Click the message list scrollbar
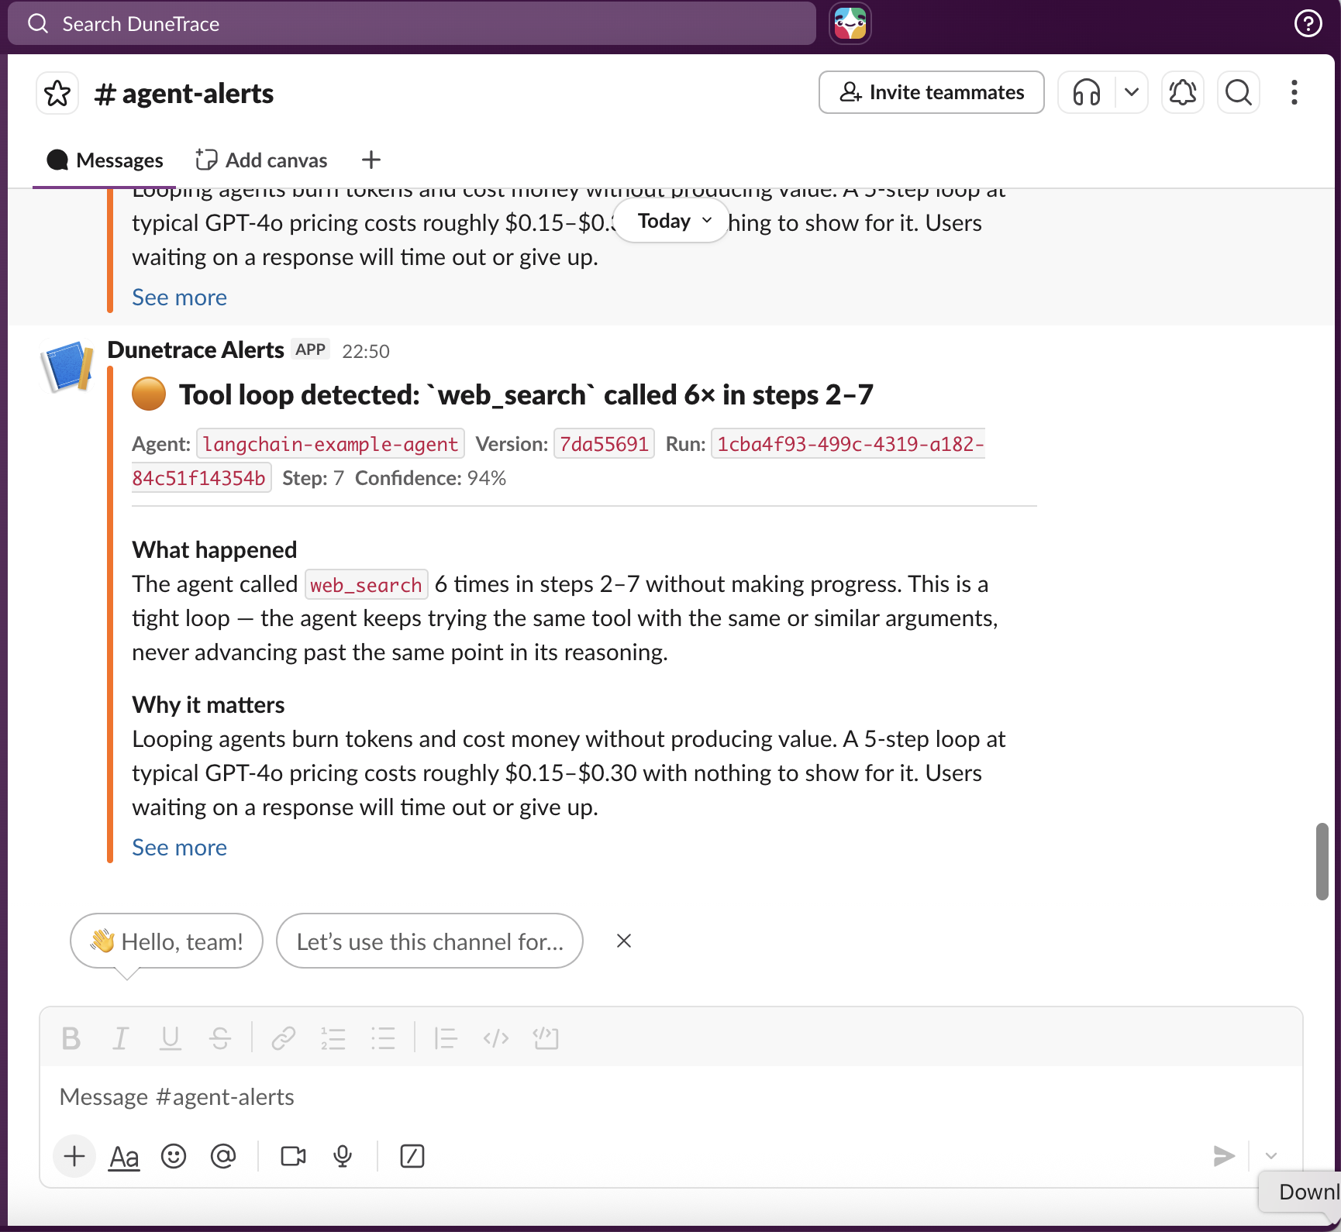Image resolution: width=1341 pixels, height=1232 pixels. click(1322, 861)
